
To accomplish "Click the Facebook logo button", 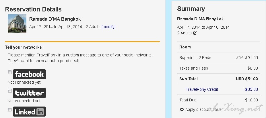I will 29,74.
